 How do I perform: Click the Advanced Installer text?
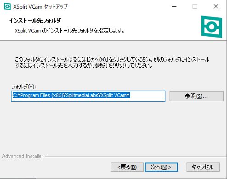pos(23,156)
